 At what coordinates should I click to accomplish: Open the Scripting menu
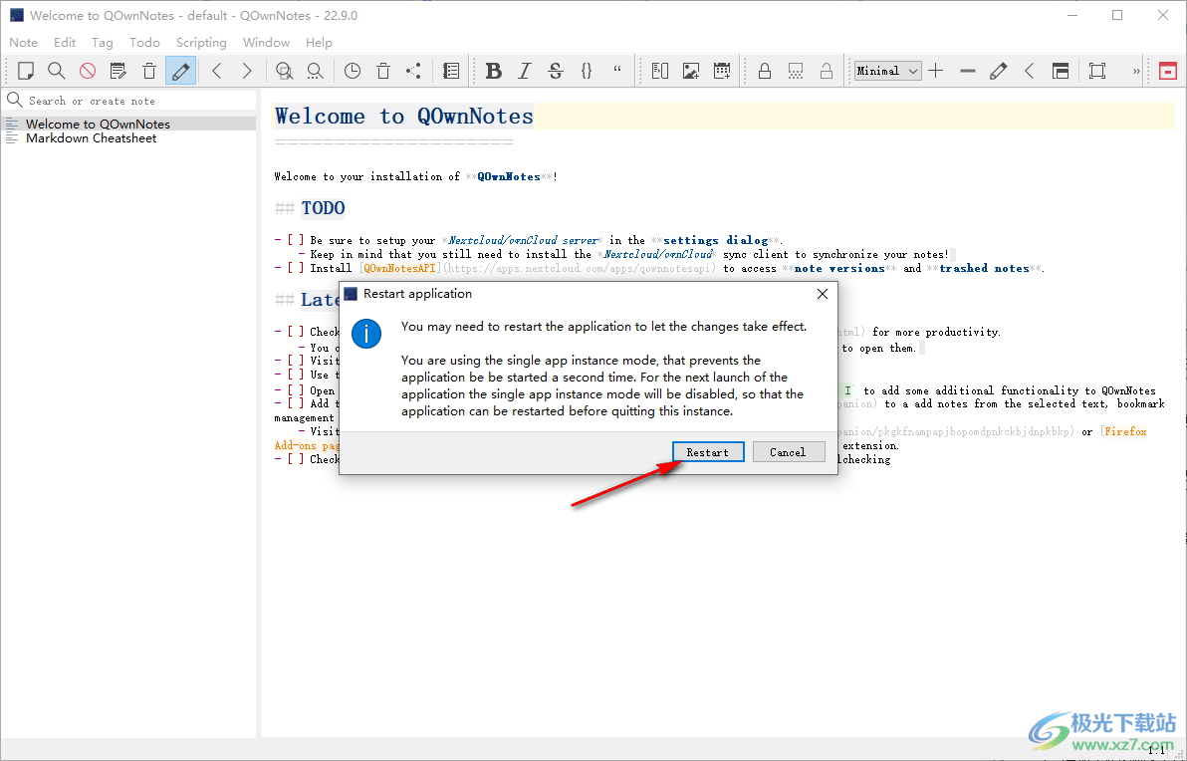click(201, 43)
